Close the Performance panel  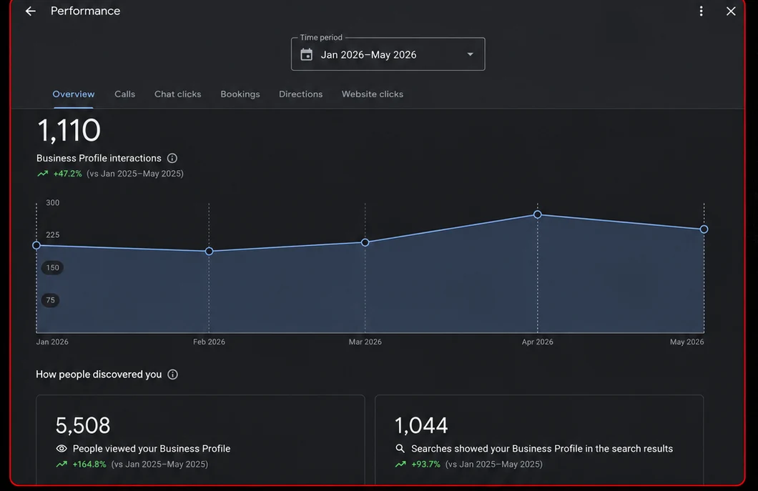(731, 11)
